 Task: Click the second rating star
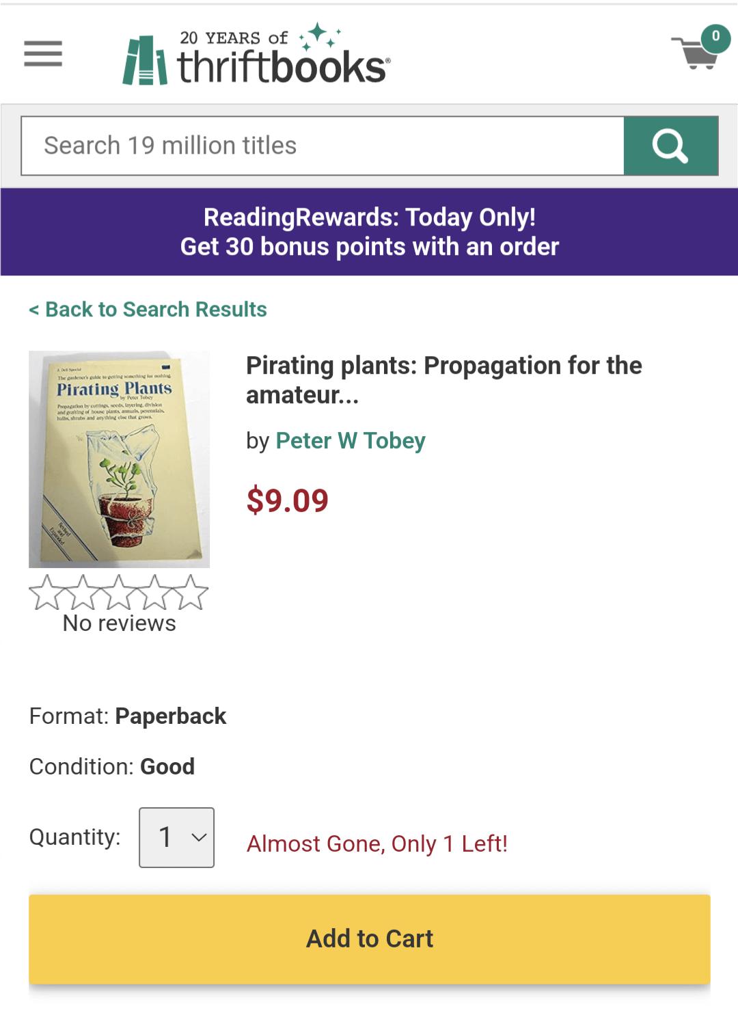[83, 592]
